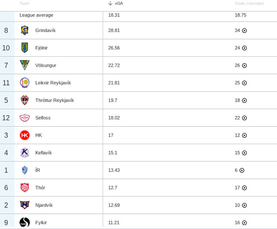
Task: Click Selfoss's xGA value 18.02
Action: click(x=114, y=118)
